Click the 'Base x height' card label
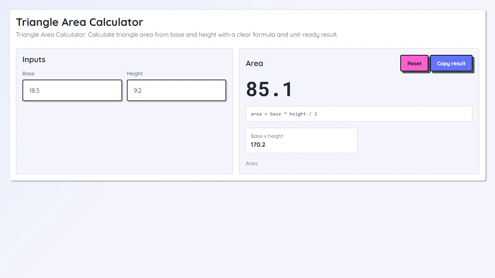This screenshot has height=278, width=495. point(267,136)
